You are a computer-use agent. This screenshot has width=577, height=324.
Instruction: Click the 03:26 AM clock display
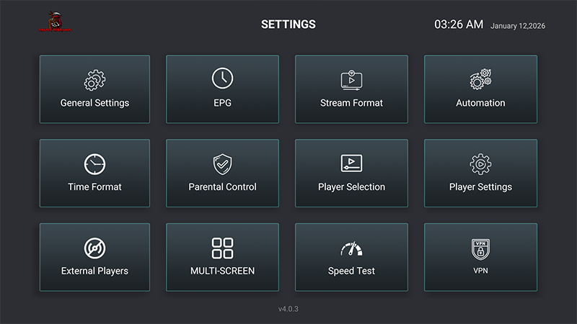coord(458,24)
